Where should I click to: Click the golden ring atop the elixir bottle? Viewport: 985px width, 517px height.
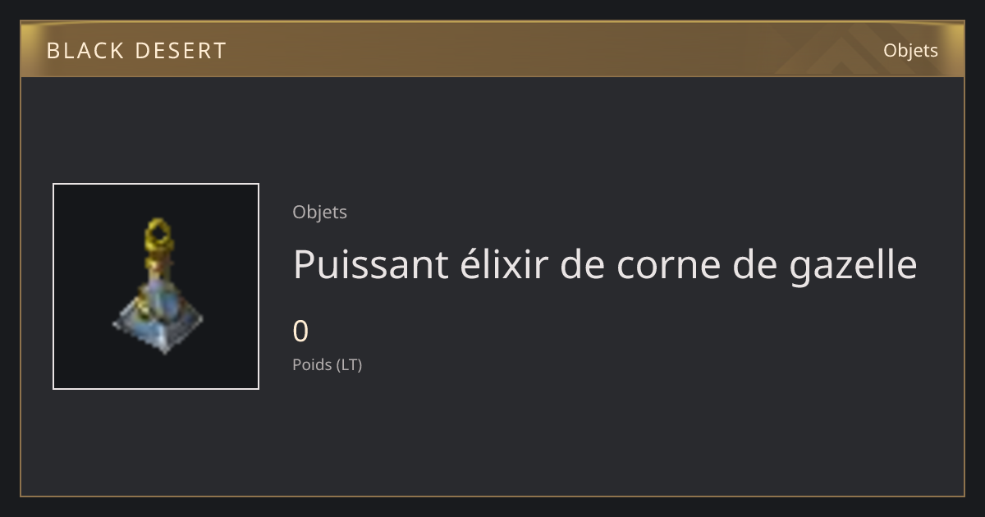tap(157, 236)
